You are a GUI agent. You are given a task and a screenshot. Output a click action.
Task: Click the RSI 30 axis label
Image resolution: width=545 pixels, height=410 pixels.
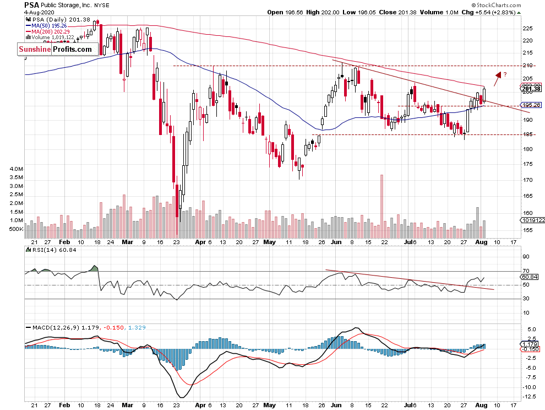point(526,298)
